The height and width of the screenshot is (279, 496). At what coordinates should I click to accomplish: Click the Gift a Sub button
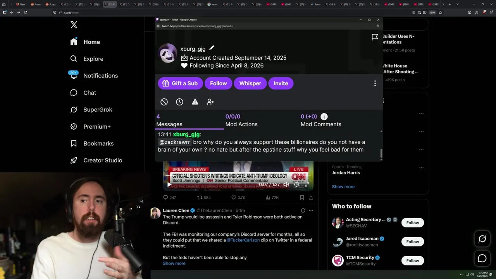(x=180, y=83)
